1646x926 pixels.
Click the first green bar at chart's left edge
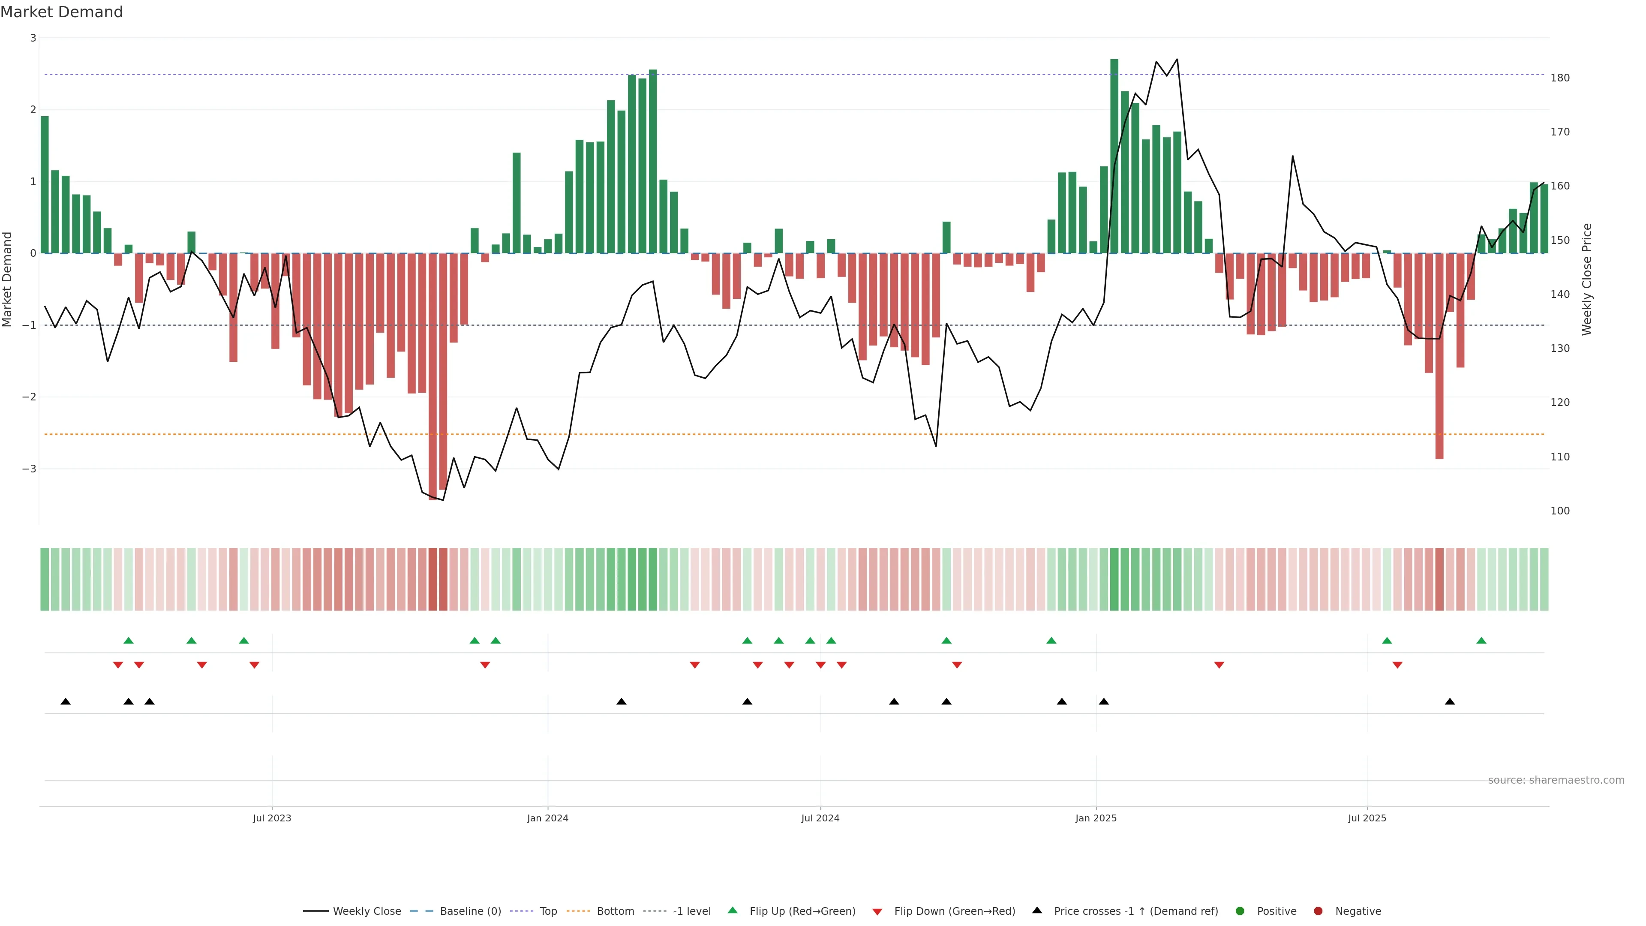[45, 185]
